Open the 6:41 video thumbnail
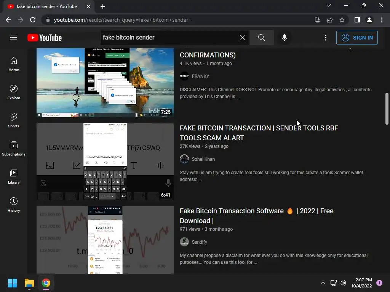Image resolution: width=390 pixels, height=292 pixels. [x=105, y=161]
